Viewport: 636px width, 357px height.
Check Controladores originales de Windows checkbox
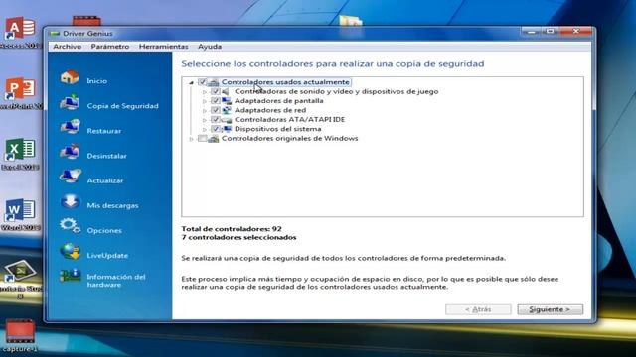pyautogui.click(x=202, y=139)
